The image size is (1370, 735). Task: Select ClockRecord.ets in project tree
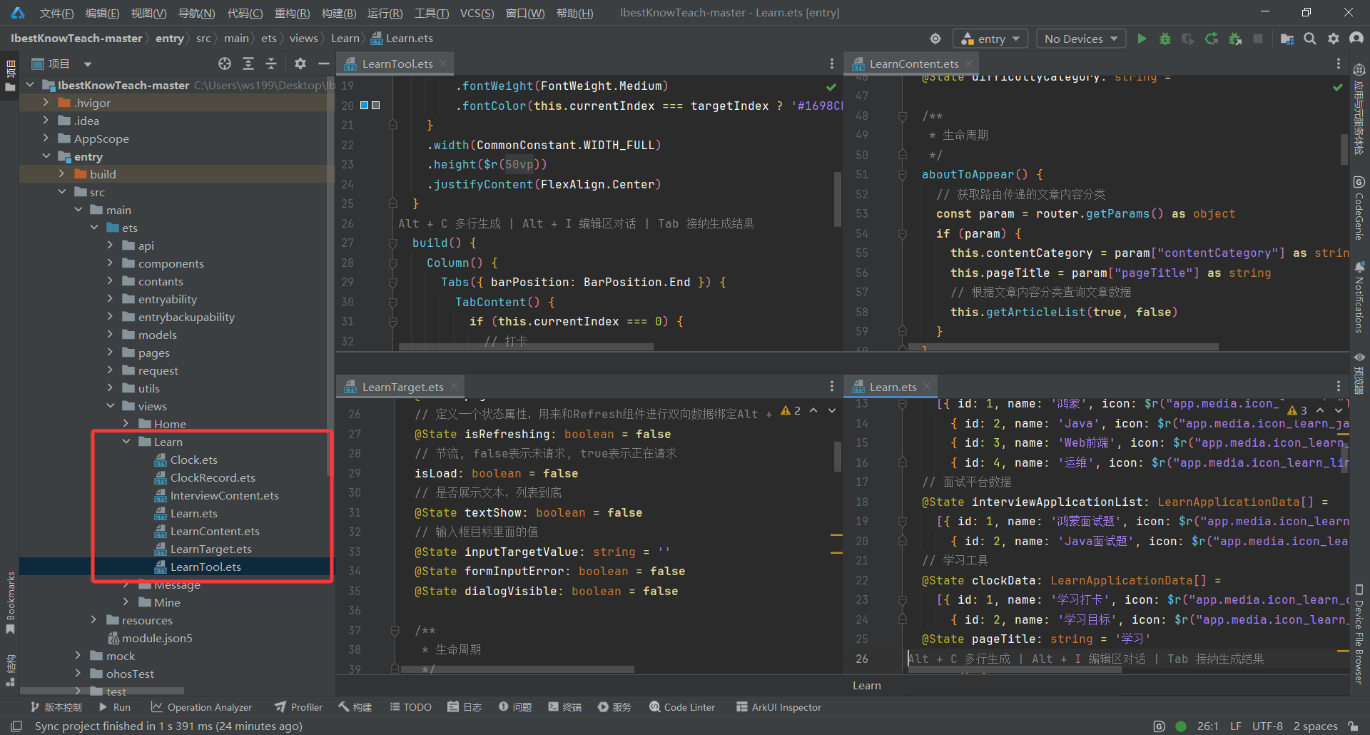point(212,477)
